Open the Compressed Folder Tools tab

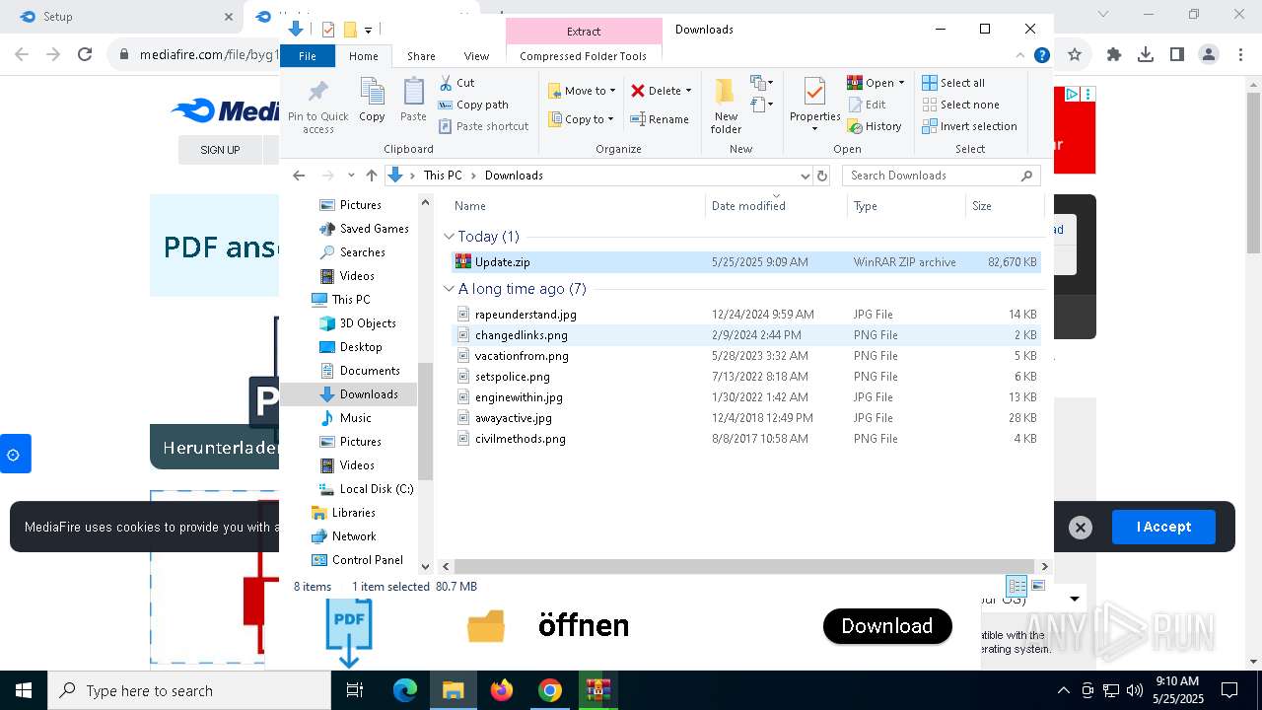coord(584,56)
